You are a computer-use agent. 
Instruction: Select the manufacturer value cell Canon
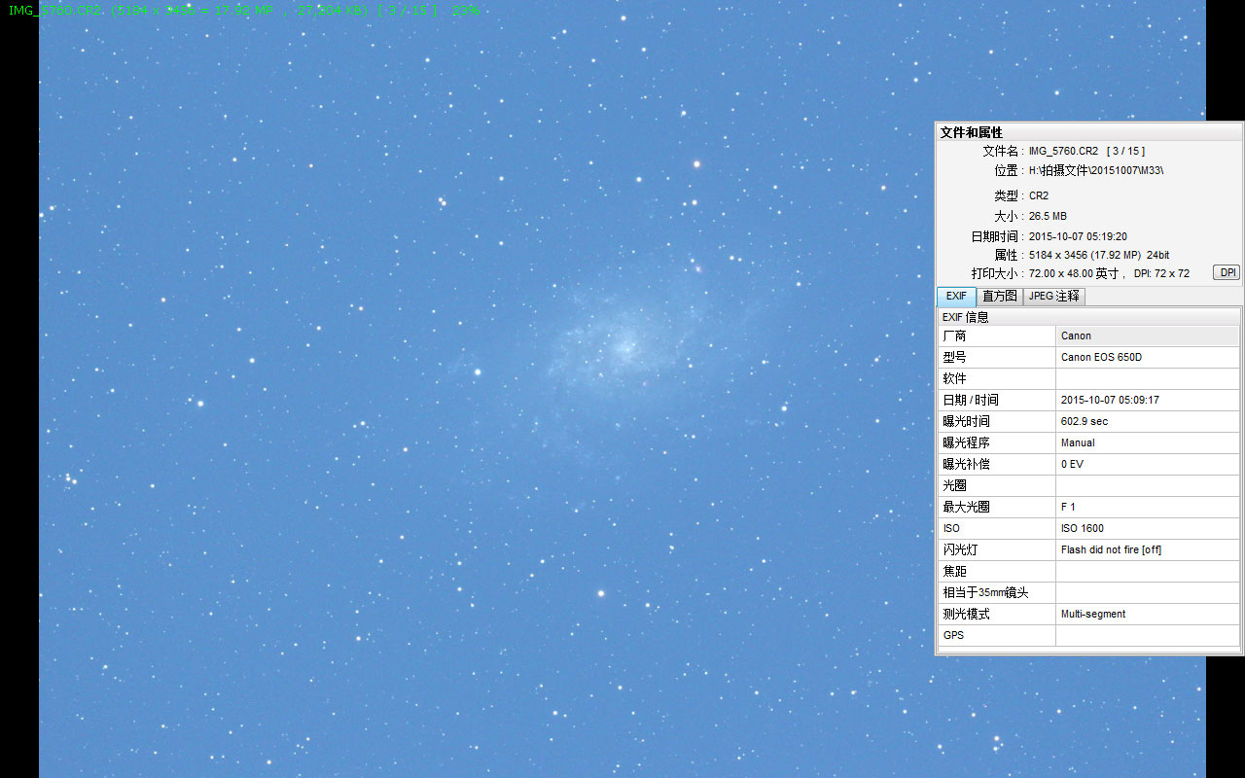pyautogui.click(x=1148, y=336)
